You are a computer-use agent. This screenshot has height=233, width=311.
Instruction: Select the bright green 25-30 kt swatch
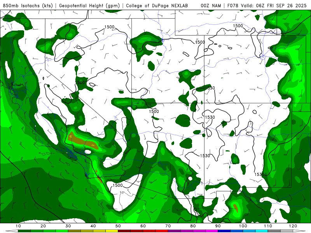(62, 231)
